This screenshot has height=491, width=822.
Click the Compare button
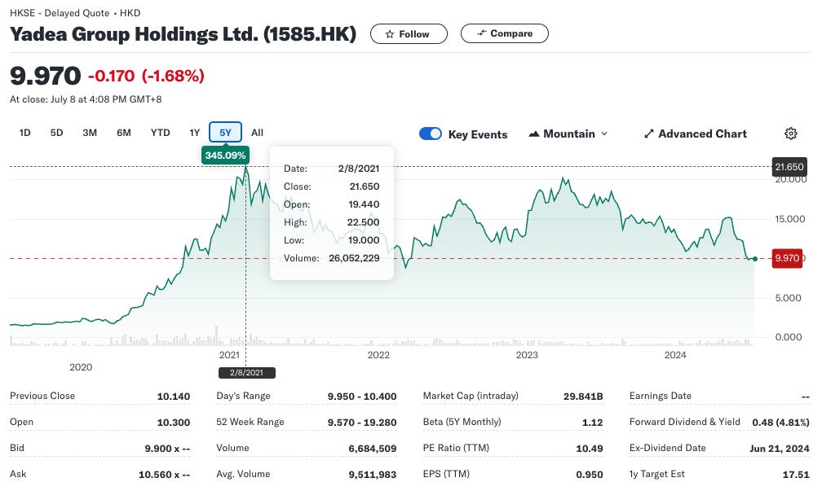[x=504, y=33]
